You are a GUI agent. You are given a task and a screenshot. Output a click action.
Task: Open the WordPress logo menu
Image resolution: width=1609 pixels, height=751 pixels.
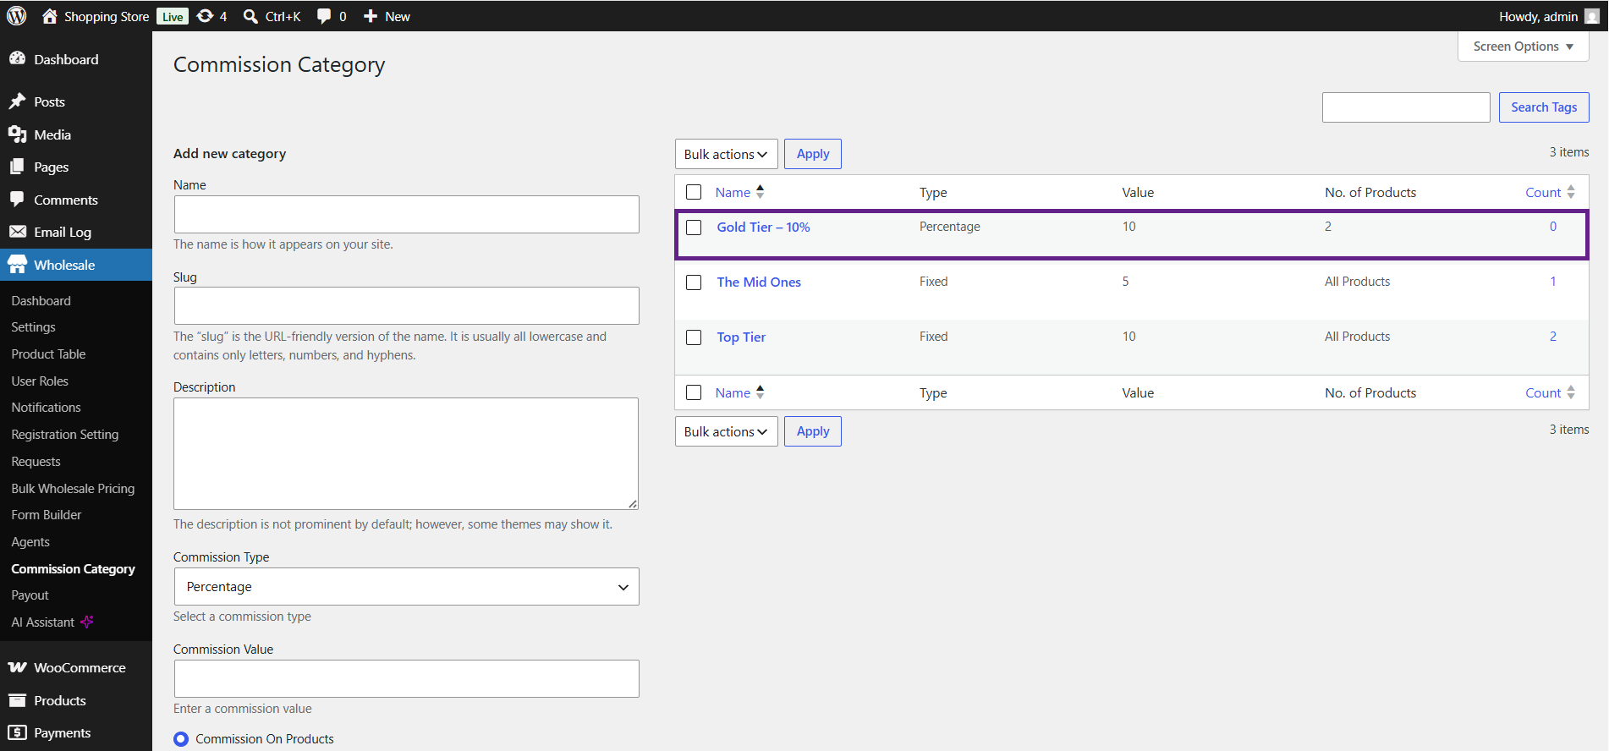pos(17,16)
